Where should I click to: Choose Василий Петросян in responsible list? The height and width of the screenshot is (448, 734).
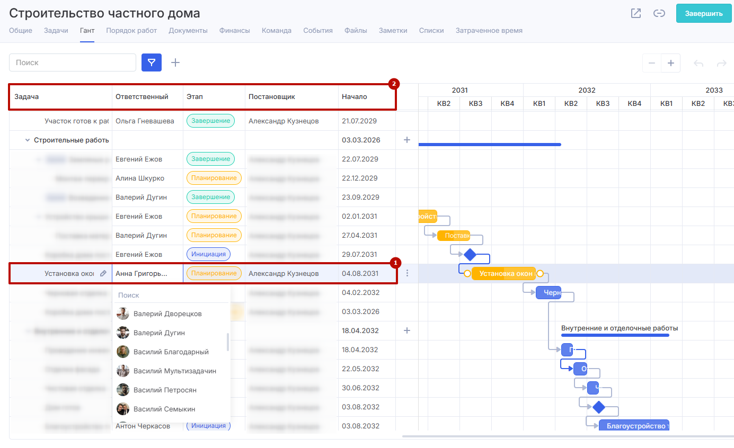coord(165,390)
